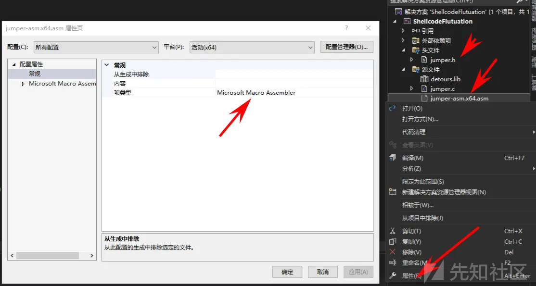The height and width of the screenshot is (286, 536).
Task: Click the tree pane scrollbar right arrow
Action: (91, 255)
